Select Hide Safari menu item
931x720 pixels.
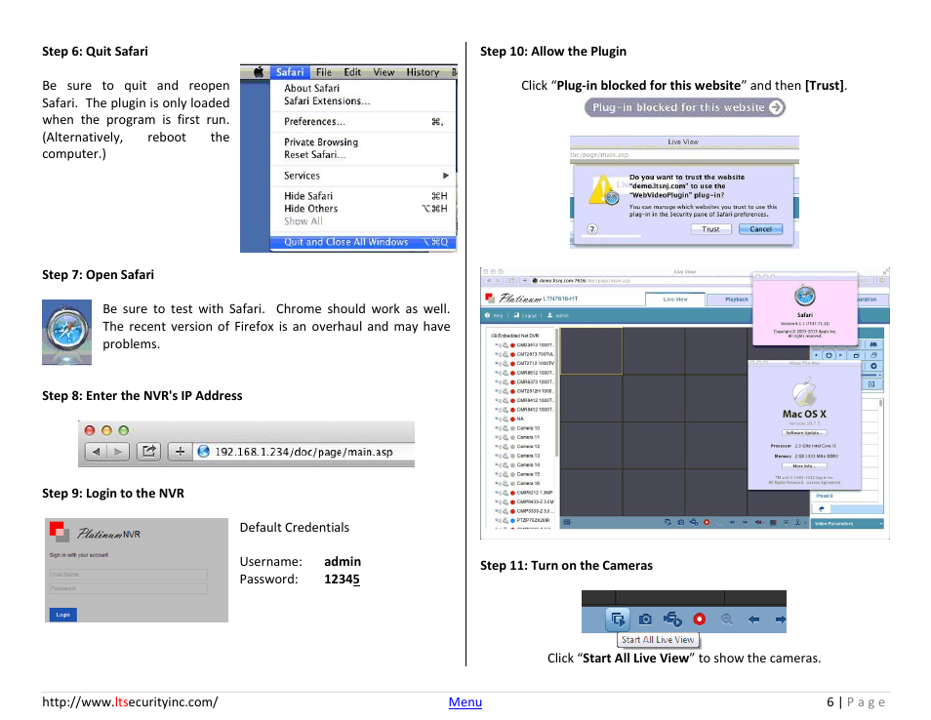click(363, 196)
